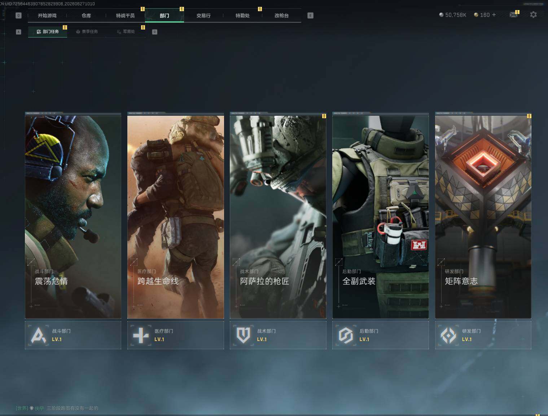Switch to the 特战干员 tab

click(125, 16)
